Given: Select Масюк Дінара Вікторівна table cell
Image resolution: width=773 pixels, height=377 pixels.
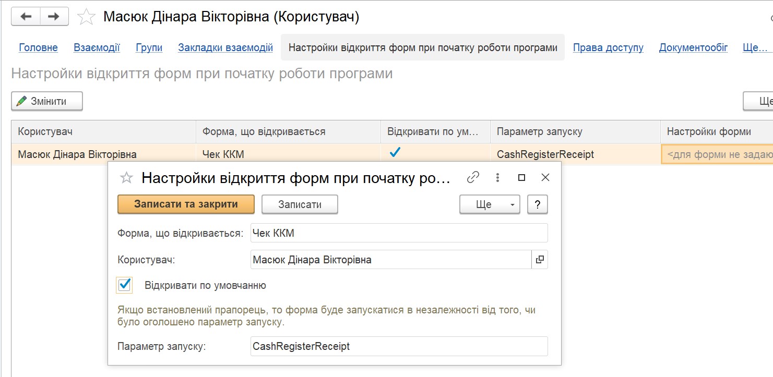Looking at the screenshot, I should coord(104,154).
